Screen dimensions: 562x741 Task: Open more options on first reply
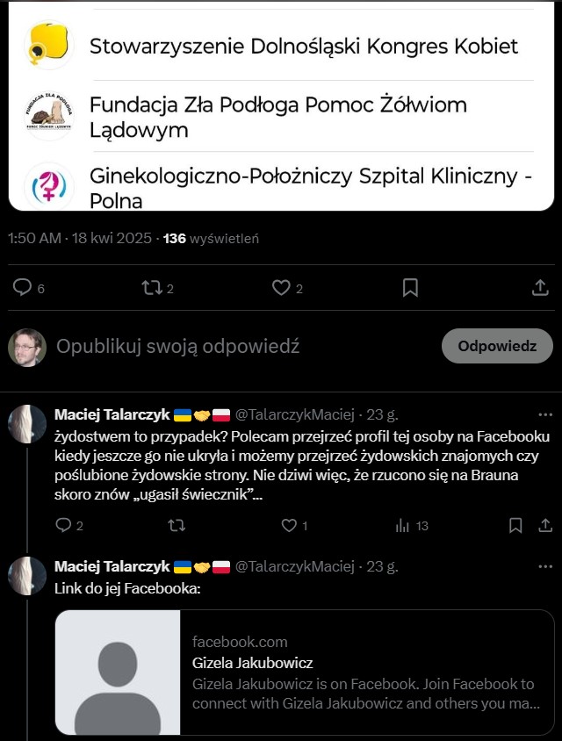[x=545, y=414]
